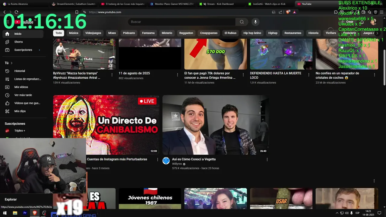This screenshot has width=386, height=217.
Task: Open the Un Directo De Canibalismo thumbnail
Action: tap(106, 125)
